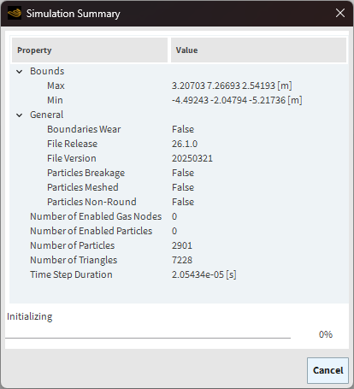Select the Boundaries Wear row

tap(179, 129)
